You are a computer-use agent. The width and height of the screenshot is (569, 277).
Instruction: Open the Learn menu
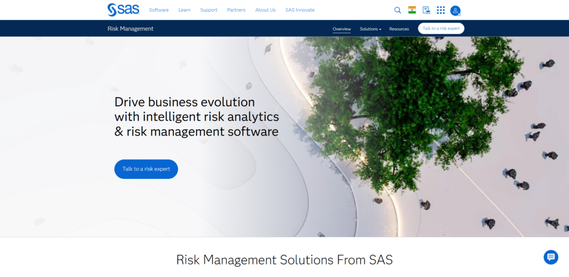coord(184,10)
